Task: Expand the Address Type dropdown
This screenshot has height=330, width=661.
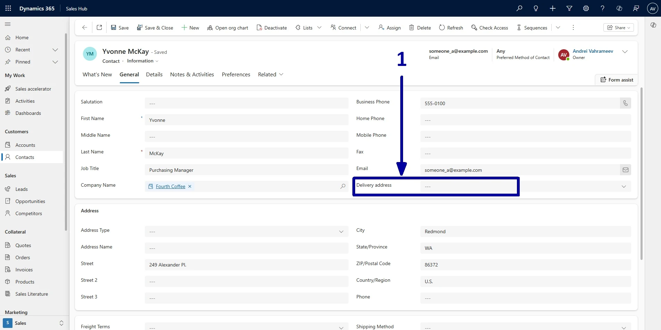Action: click(341, 231)
